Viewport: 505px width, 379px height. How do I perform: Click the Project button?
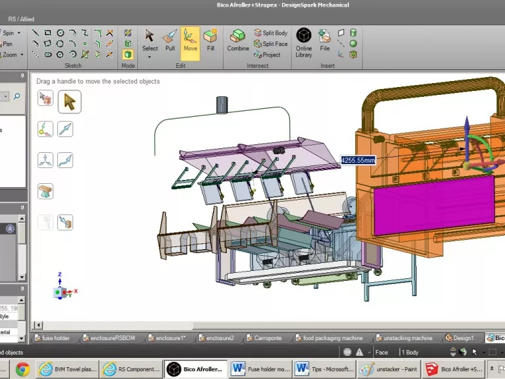[267, 55]
